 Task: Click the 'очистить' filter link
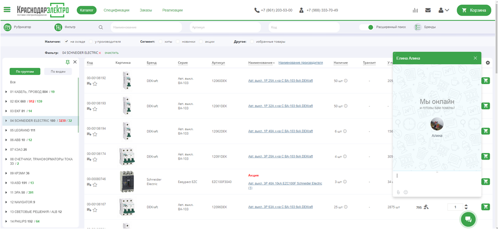pyautogui.click(x=111, y=53)
